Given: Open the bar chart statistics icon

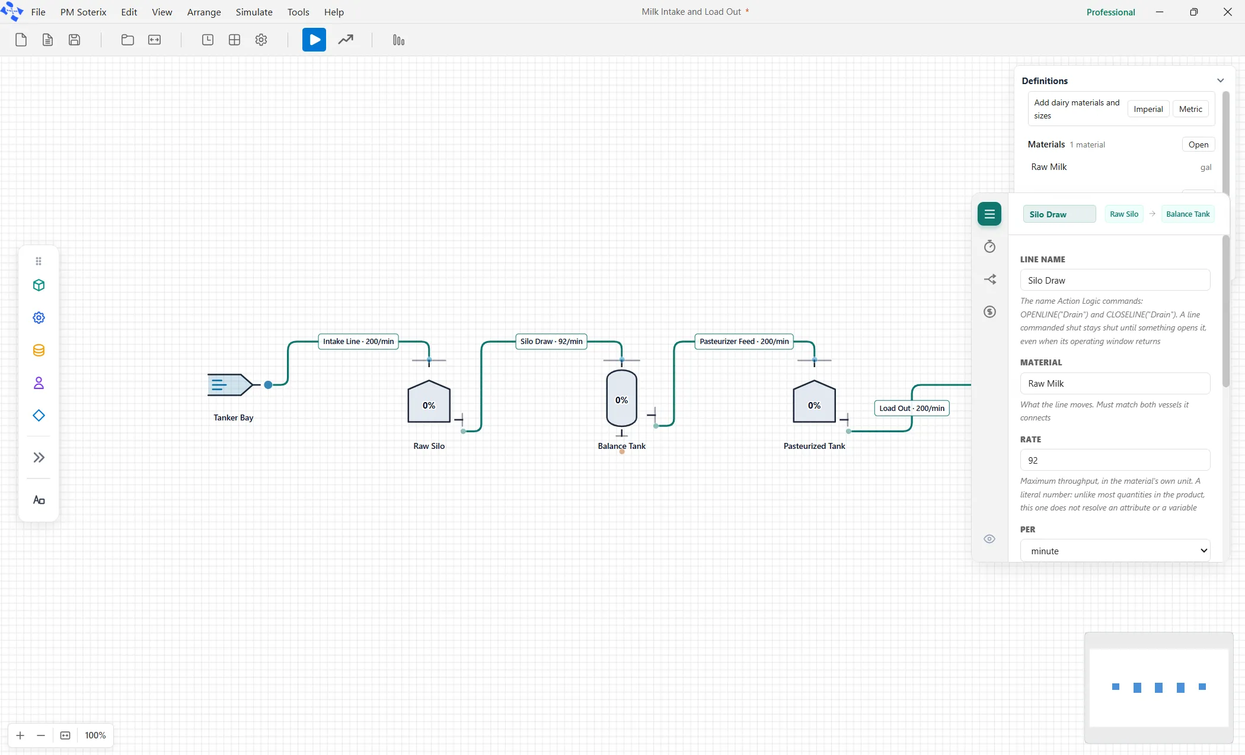Looking at the screenshot, I should 398,40.
